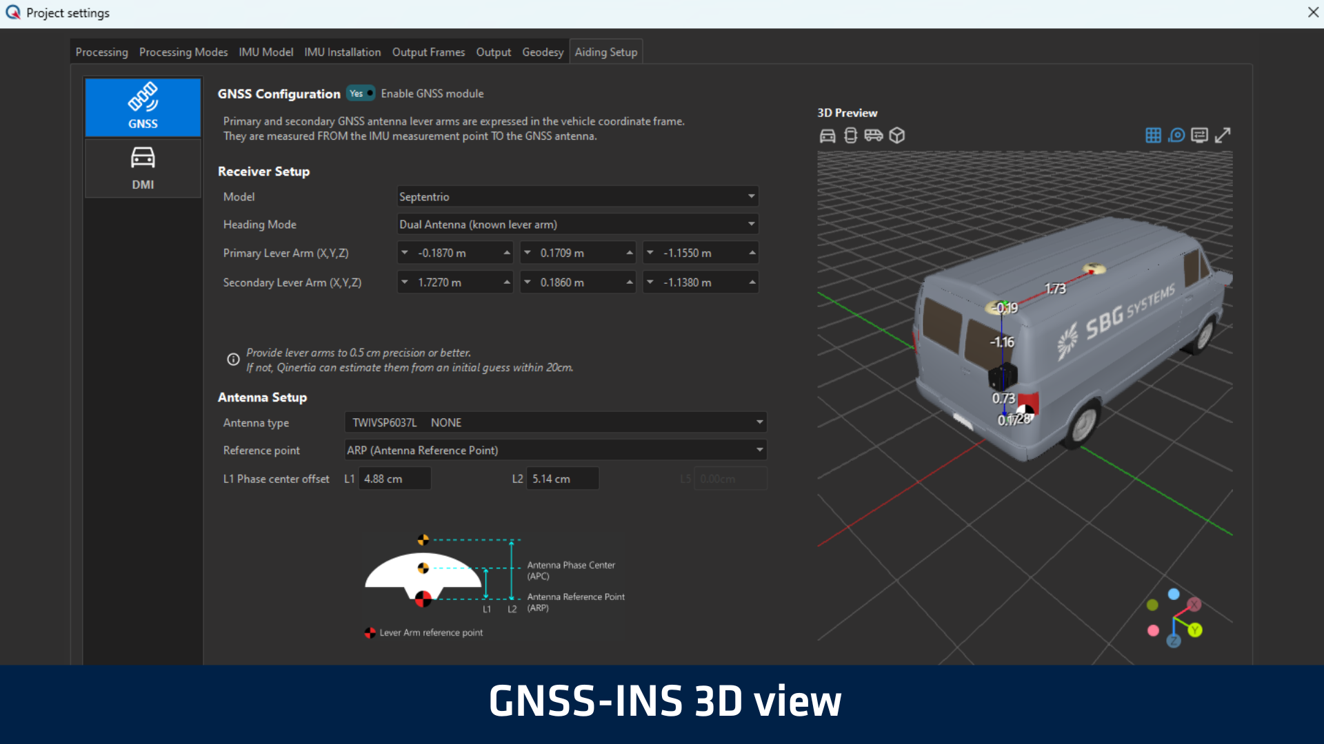Open the IMU Model tab
Image resolution: width=1324 pixels, height=744 pixels.
pos(266,52)
